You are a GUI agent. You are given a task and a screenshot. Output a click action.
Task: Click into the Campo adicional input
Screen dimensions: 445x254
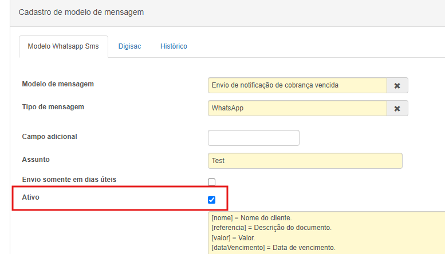[x=253, y=138]
